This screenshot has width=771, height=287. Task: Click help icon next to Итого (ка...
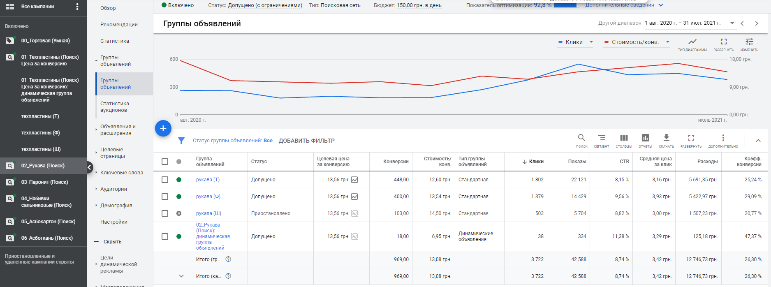(x=228, y=276)
